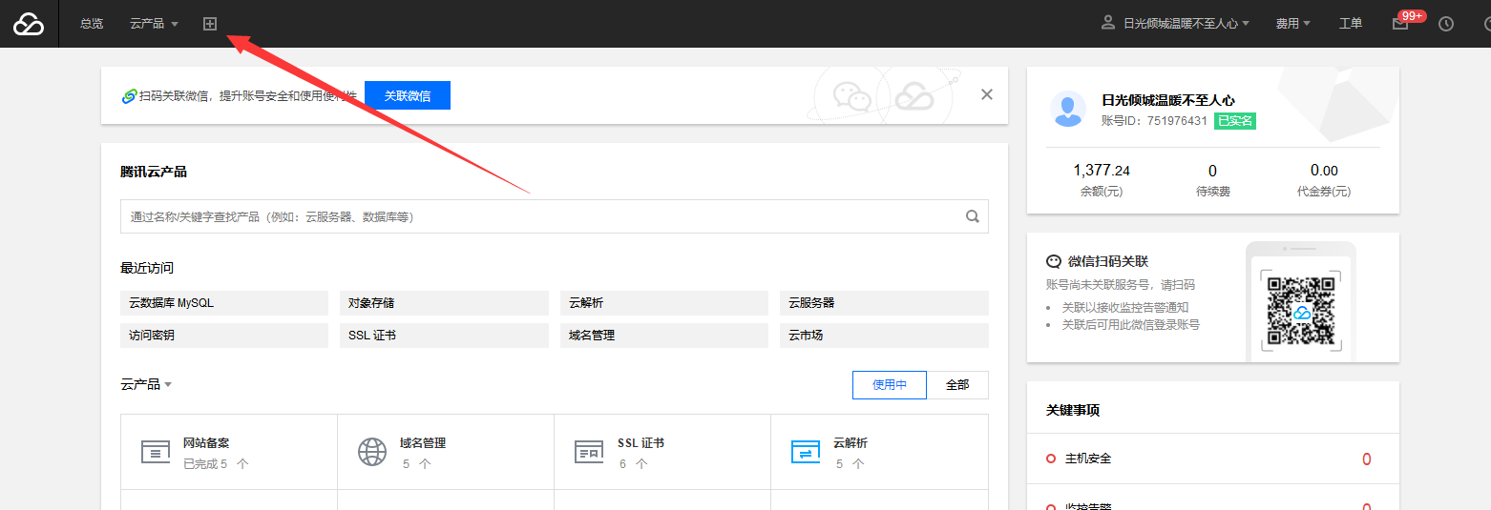The image size is (1491, 510).
Task: Click the plus icon beside 云产品
Action: (210, 24)
